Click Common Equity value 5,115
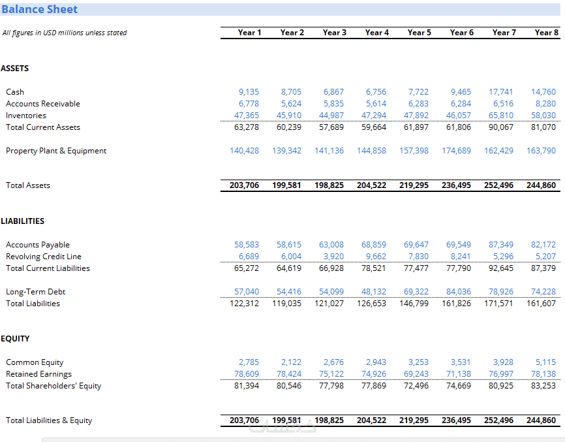 [545, 362]
